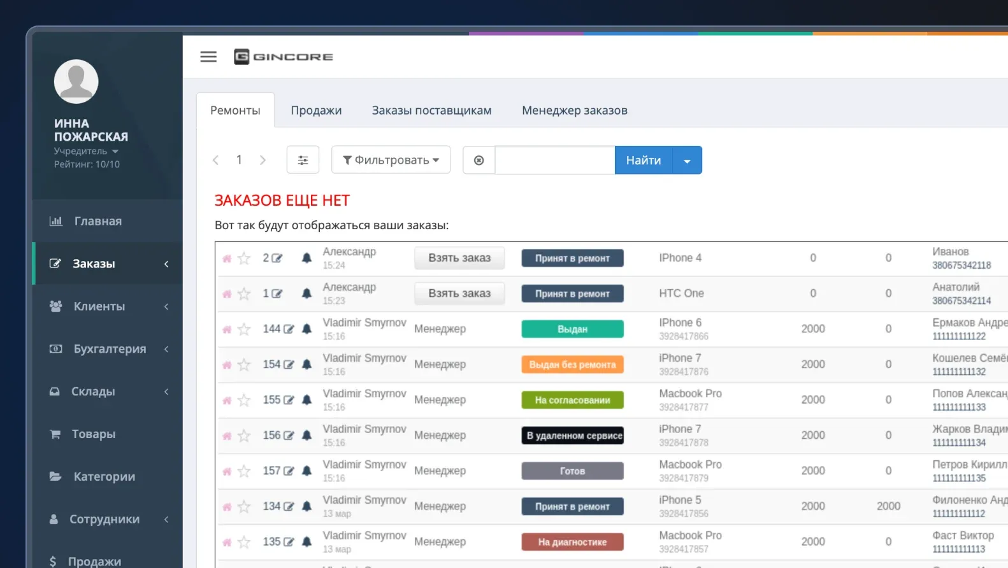Toggle the star on order 144
The image size is (1008, 568).
pyautogui.click(x=244, y=329)
